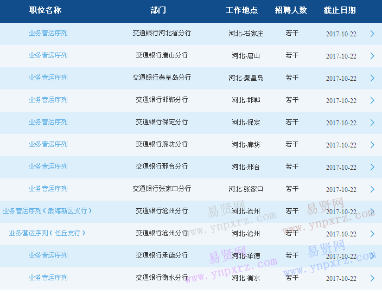Viewport: 382px width, 295px height.
Task: Open the chevron for 交通银行衡水分行 row
Action: pyautogui.click(x=372, y=278)
